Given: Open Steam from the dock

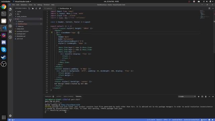Looking at the screenshot, I should [4, 57].
